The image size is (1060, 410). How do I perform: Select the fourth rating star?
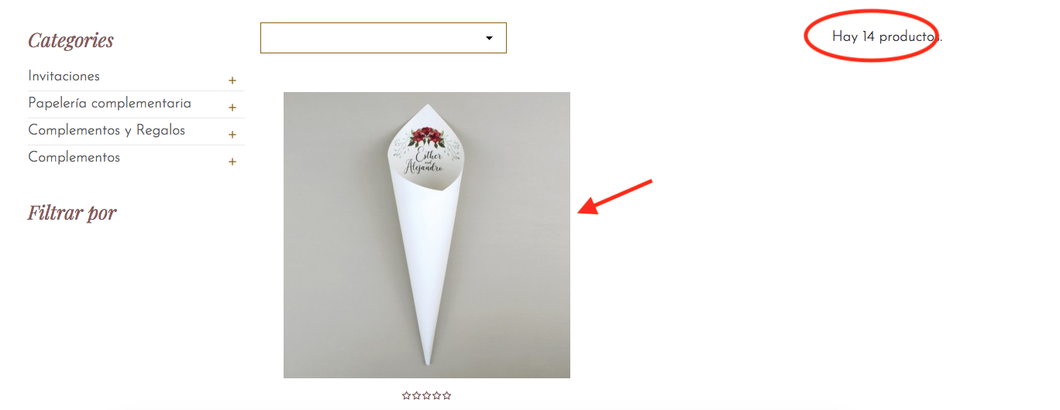click(436, 395)
